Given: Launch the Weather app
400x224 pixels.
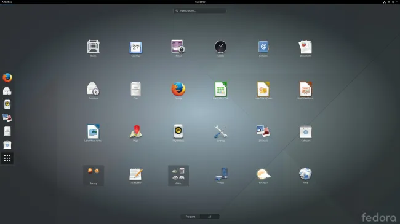Looking at the screenshot, I should (x=263, y=174).
